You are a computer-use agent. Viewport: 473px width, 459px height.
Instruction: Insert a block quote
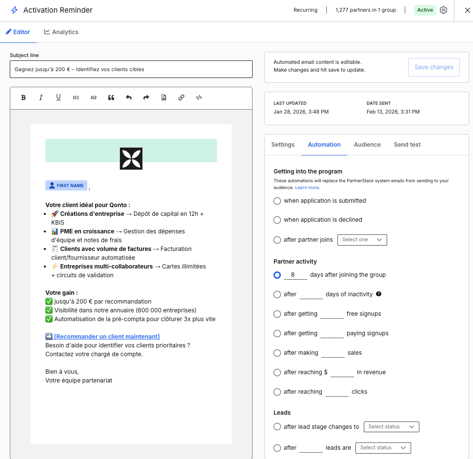(111, 97)
